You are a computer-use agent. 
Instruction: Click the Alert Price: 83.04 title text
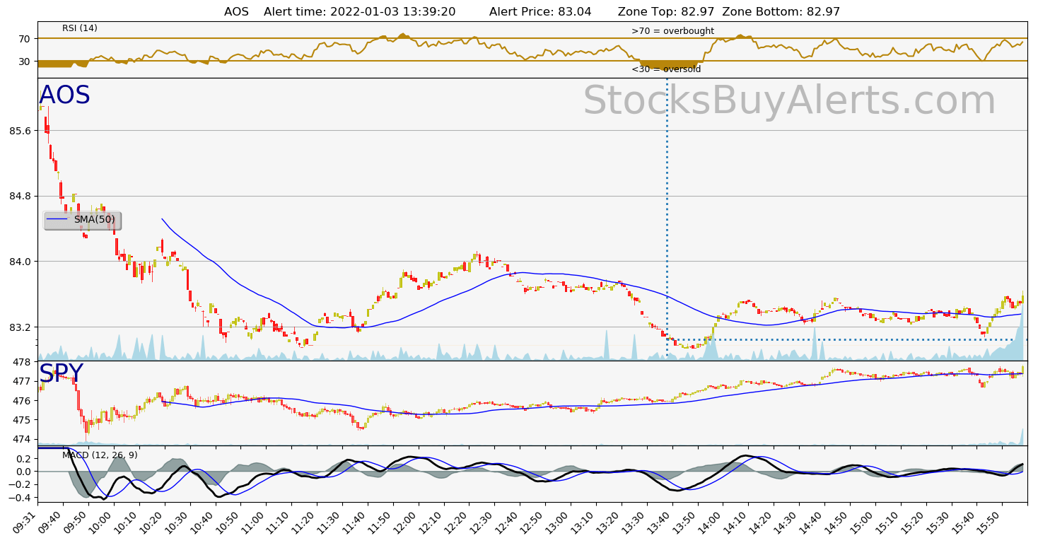[540, 12]
